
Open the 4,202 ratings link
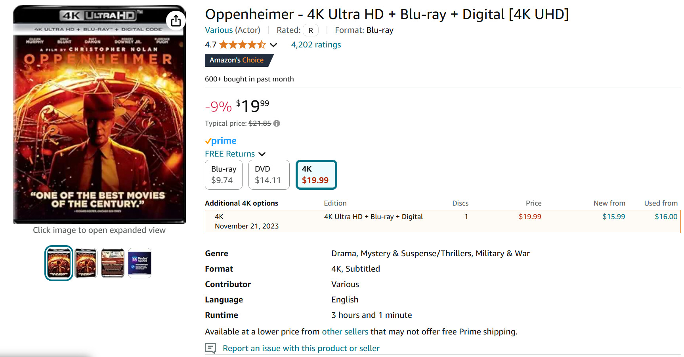[316, 45]
